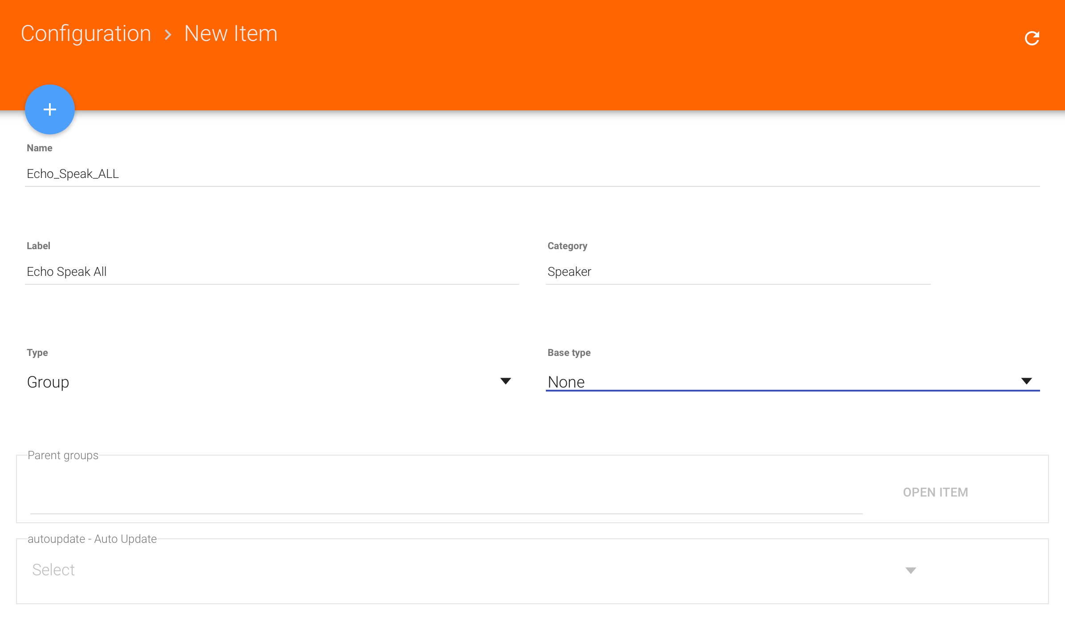This screenshot has width=1065, height=622.
Task: Select the Group value in Type
Action: pos(48,382)
